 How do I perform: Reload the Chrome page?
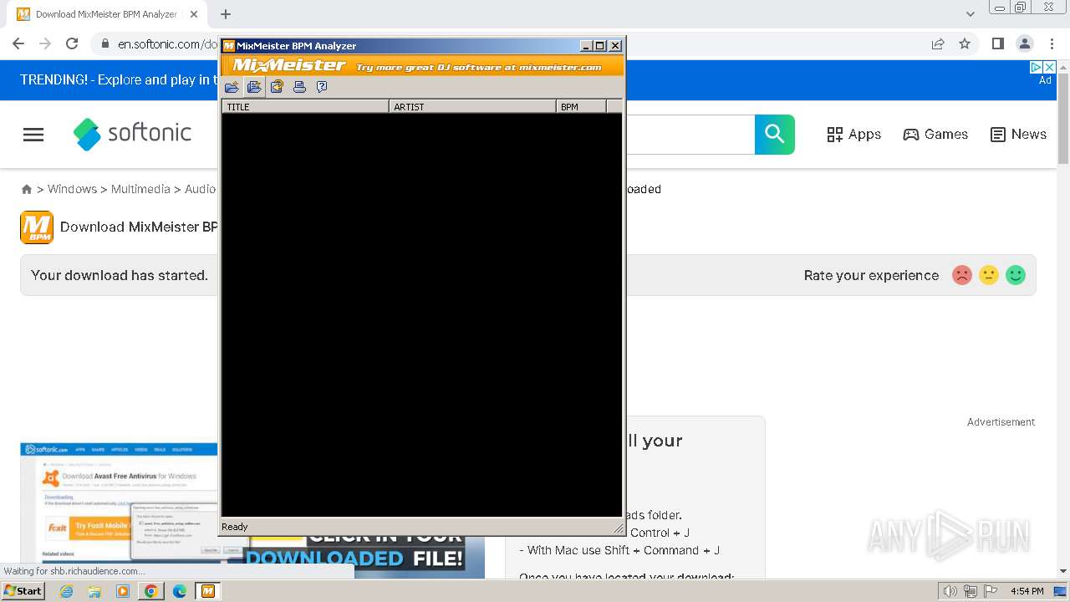pyautogui.click(x=72, y=43)
